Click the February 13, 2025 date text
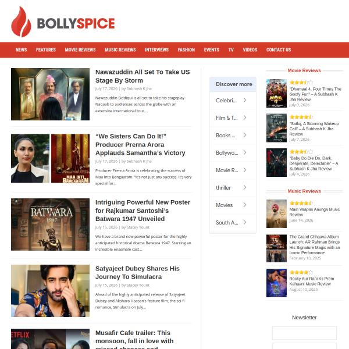The height and width of the screenshot is (349, 349). coord(305,258)
